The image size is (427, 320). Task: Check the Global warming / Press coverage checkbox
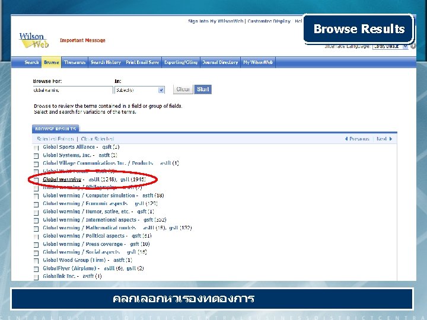tap(36, 245)
